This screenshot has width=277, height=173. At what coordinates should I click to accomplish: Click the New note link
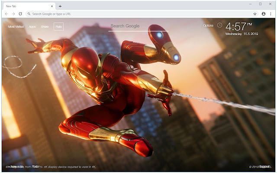(17, 167)
